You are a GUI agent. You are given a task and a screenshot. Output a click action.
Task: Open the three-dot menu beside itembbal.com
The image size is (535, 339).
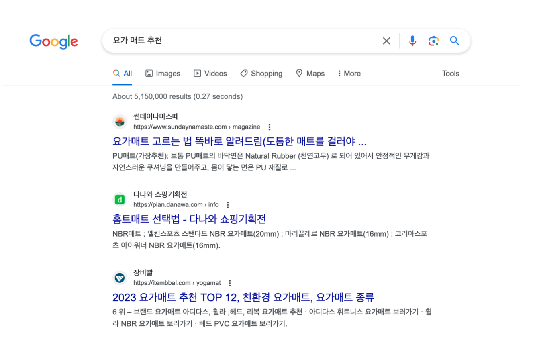click(229, 283)
